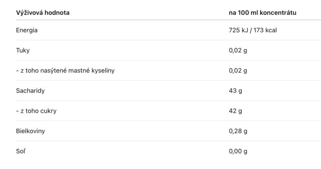Select the Soľ row label
Image resolution: width=321 pixels, height=169 pixels.
[21, 151]
